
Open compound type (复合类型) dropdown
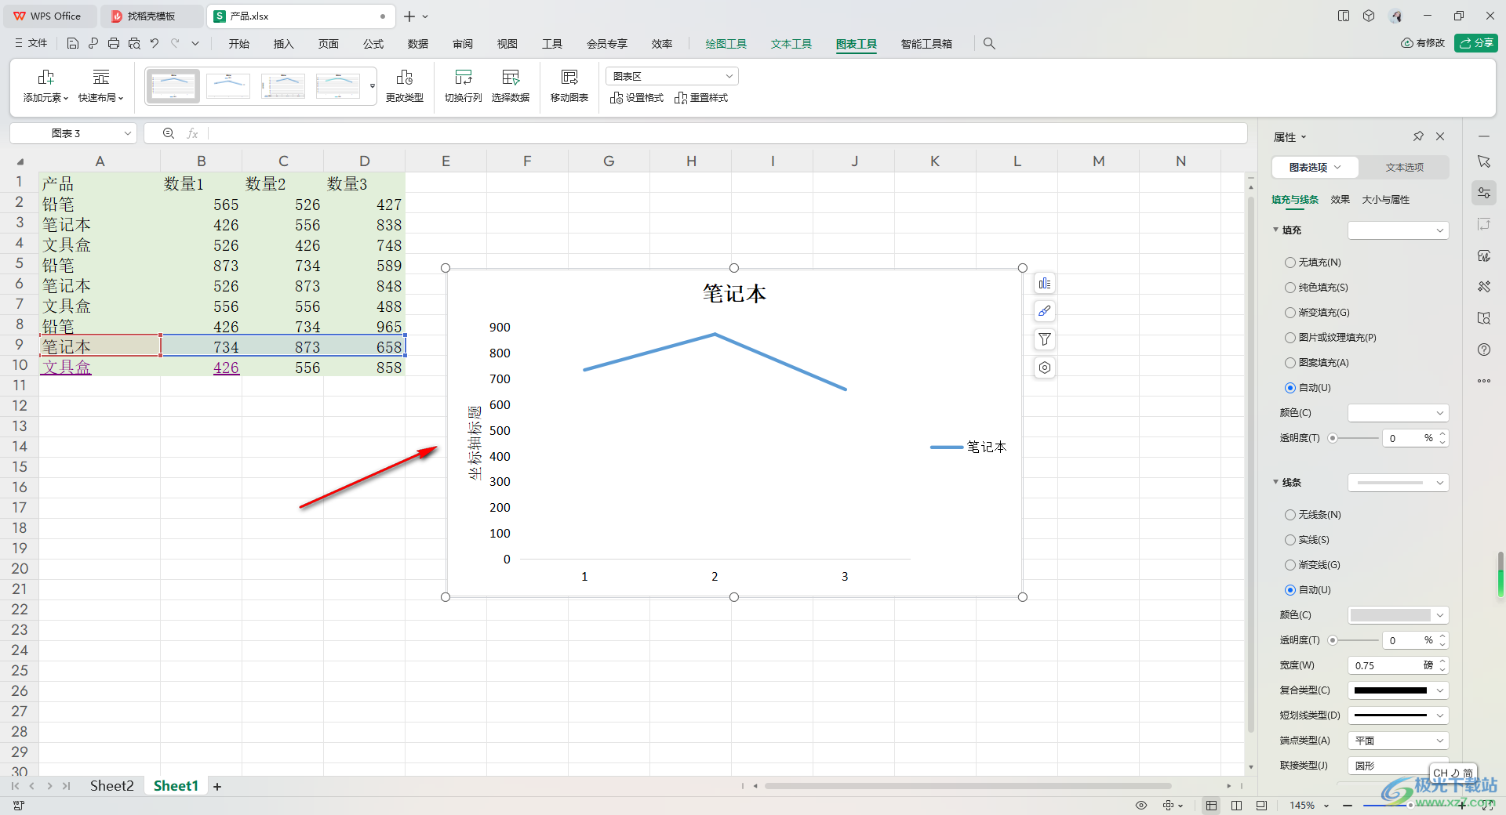coord(1398,690)
